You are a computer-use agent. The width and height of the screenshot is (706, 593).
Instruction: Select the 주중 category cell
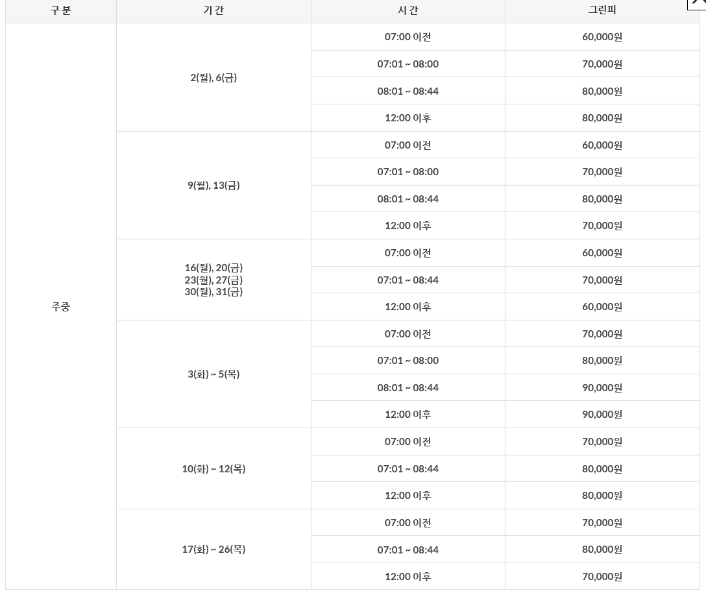61,306
